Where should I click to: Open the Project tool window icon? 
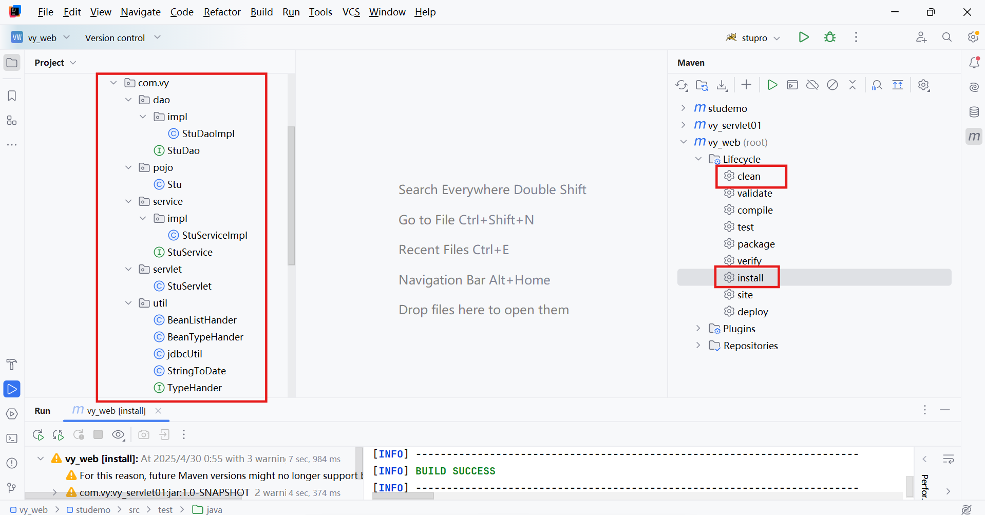coord(12,63)
